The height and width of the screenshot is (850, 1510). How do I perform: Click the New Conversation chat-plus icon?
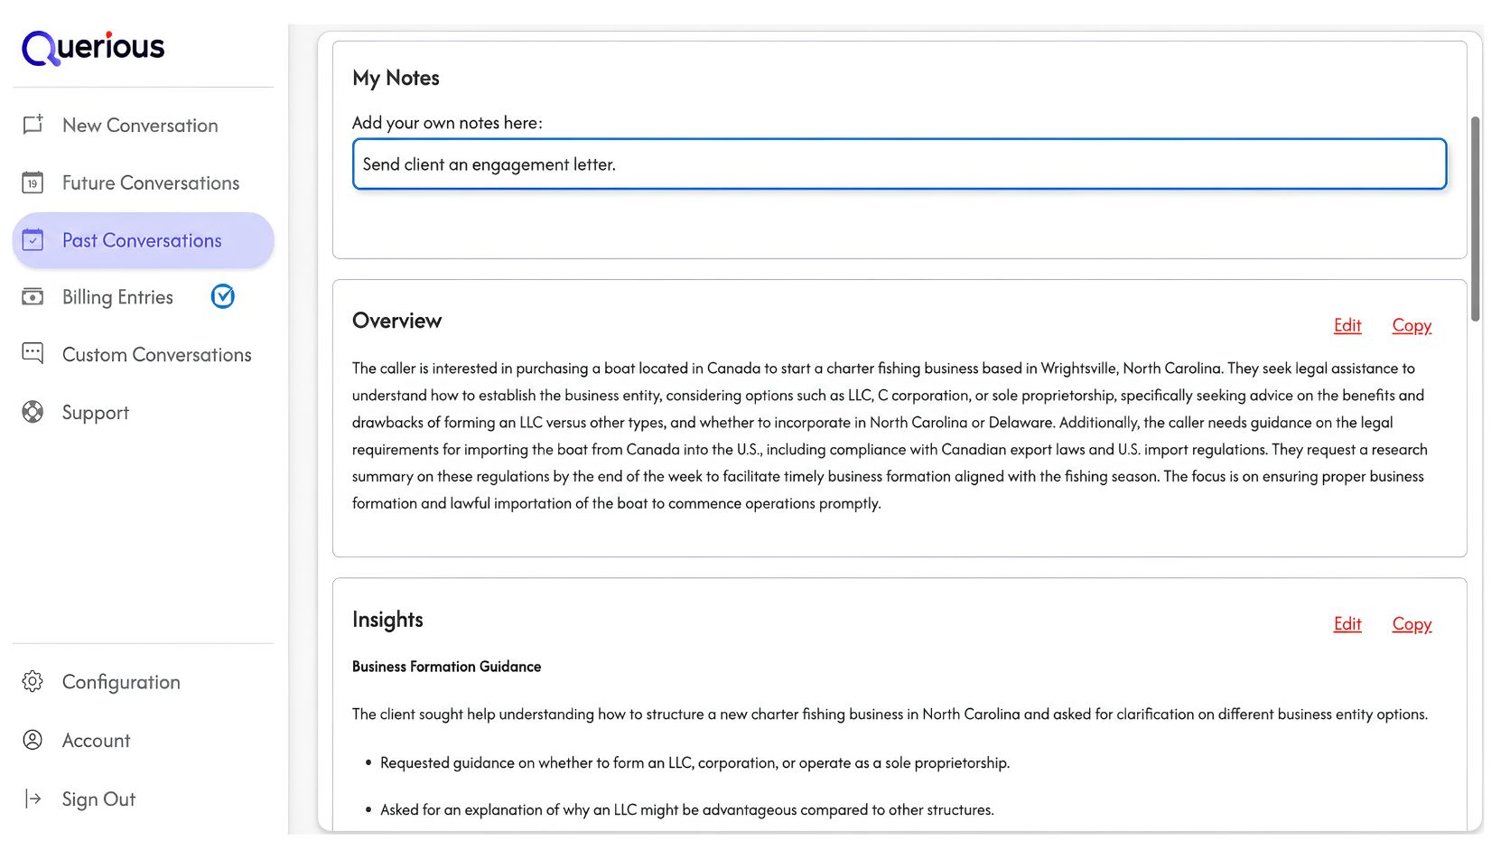33,125
